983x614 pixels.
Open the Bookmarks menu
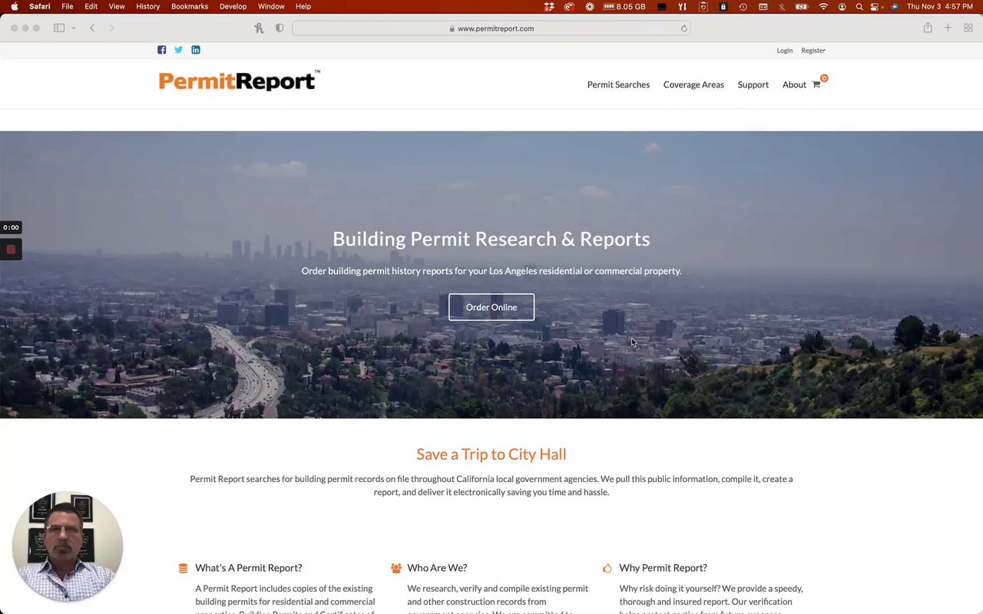pyautogui.click(x=190, y=6)
